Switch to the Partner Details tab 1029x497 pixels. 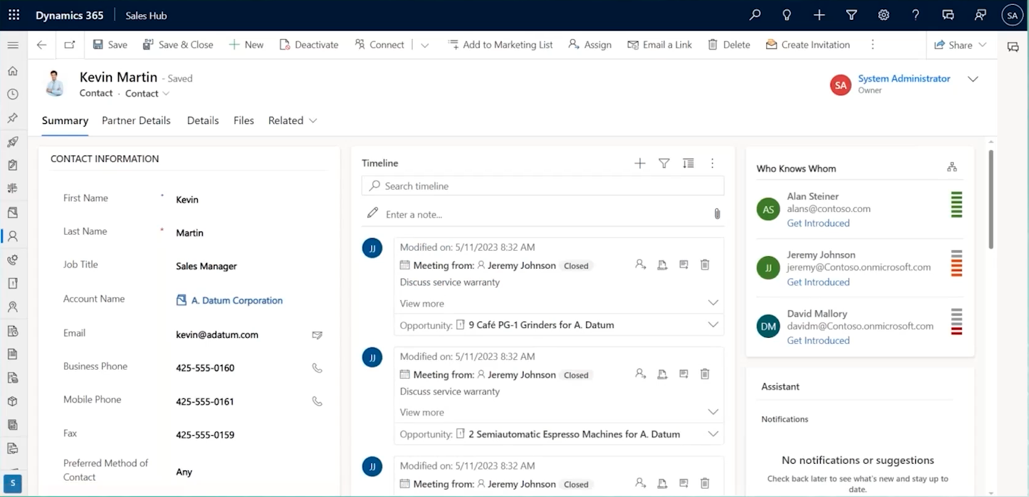136,120
